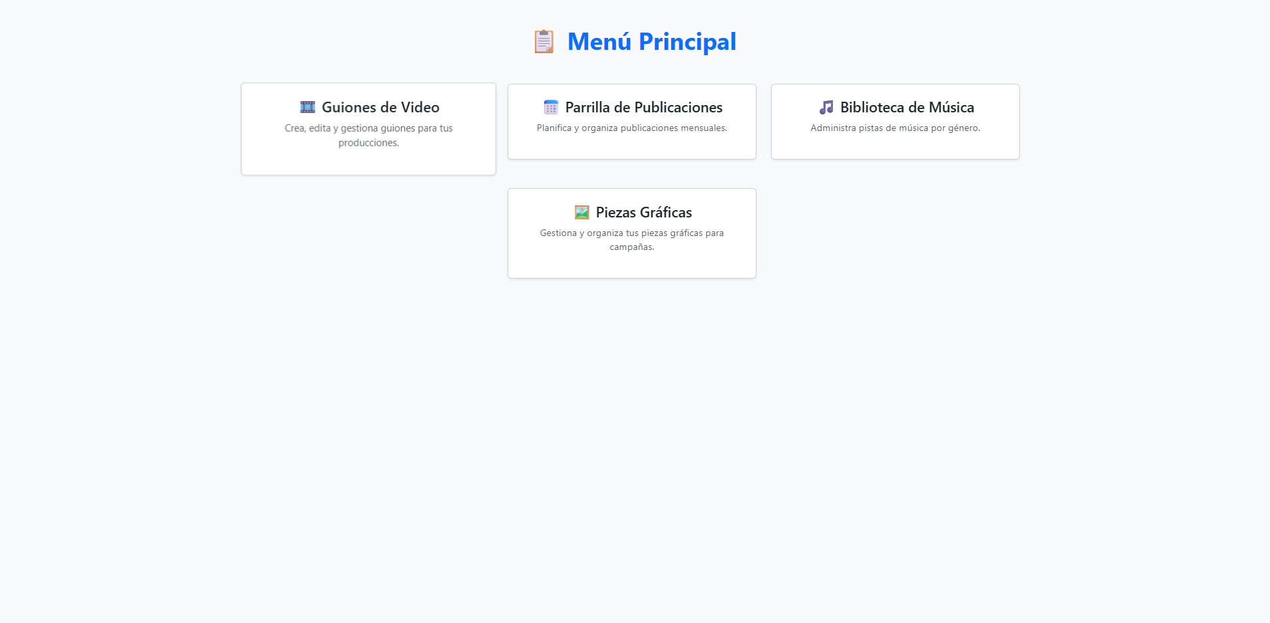Screen dimensions: 1270x623
Task: Click the music tracks by genre description
Action: click(x=895, y=127)
